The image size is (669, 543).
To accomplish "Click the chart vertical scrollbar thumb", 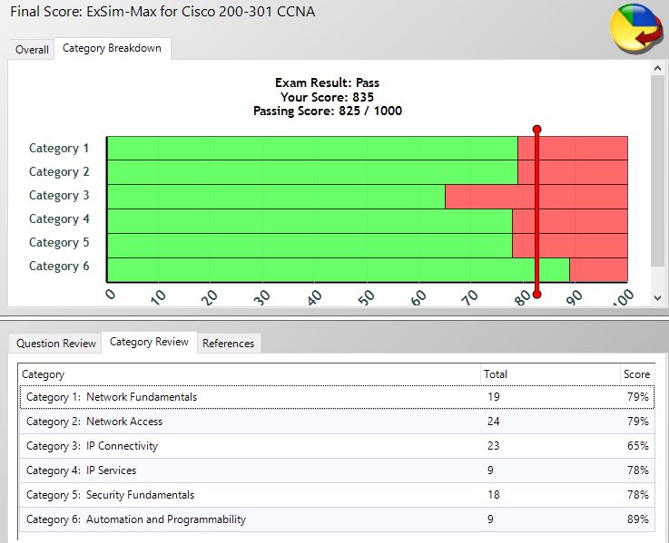I will pyautogui.click(x=657, y=170).
